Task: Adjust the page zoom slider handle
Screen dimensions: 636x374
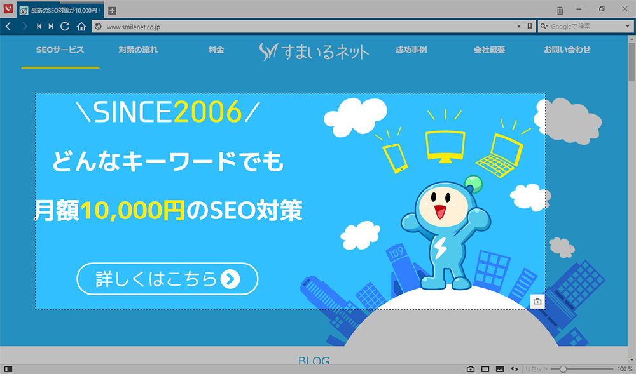Action: [563, 369]
